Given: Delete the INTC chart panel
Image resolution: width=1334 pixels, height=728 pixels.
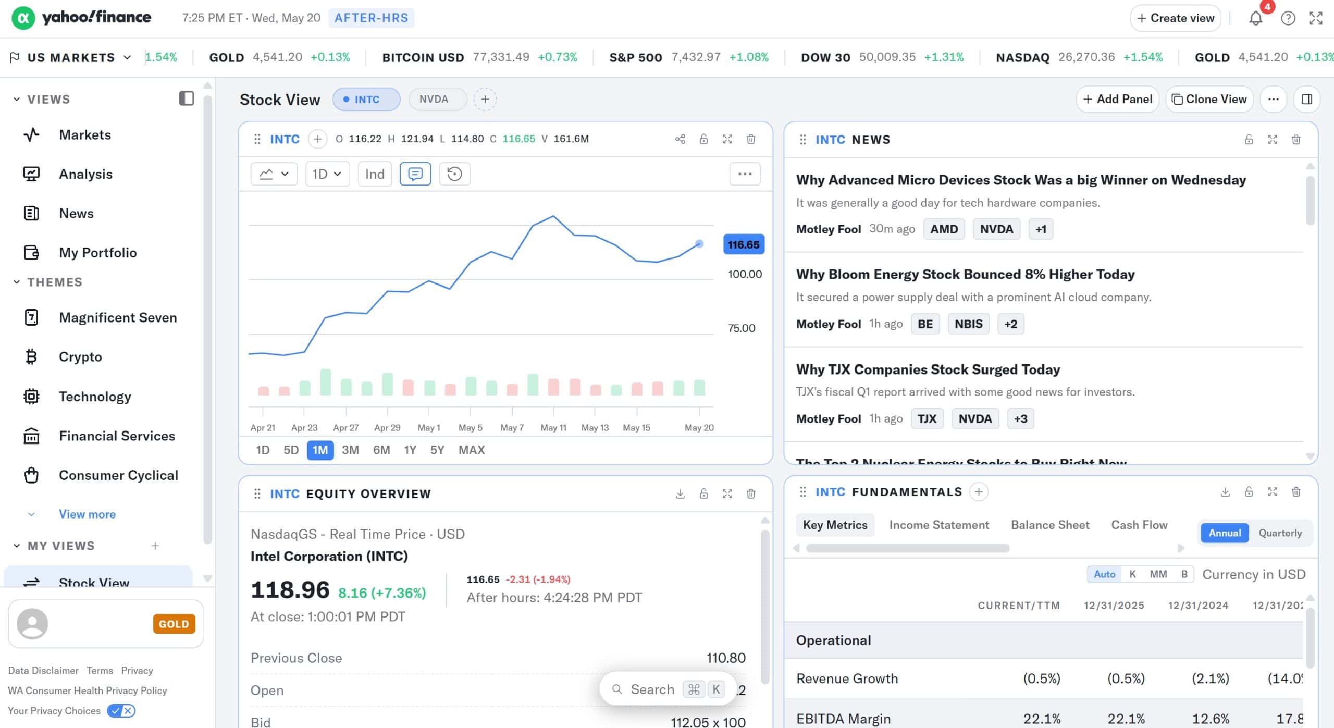Looking at the screenshot, I should coord(750,139).
